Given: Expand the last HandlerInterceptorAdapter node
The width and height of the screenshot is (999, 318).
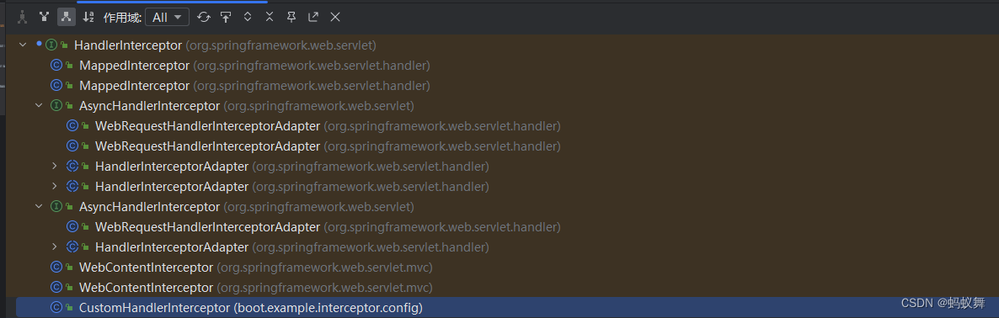Looking at the screenshot, I should [55, 246].
